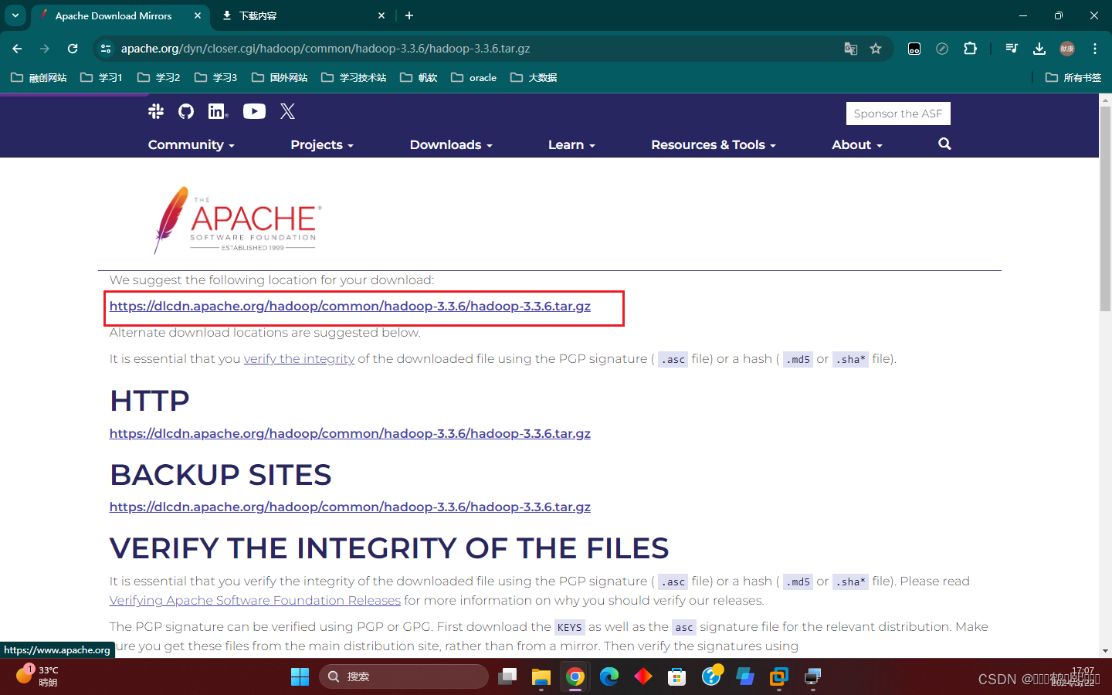Viewport: 1112px width, 695px height.
Task: Open the 大数据 bookmark folder
Action: (534, 77)
